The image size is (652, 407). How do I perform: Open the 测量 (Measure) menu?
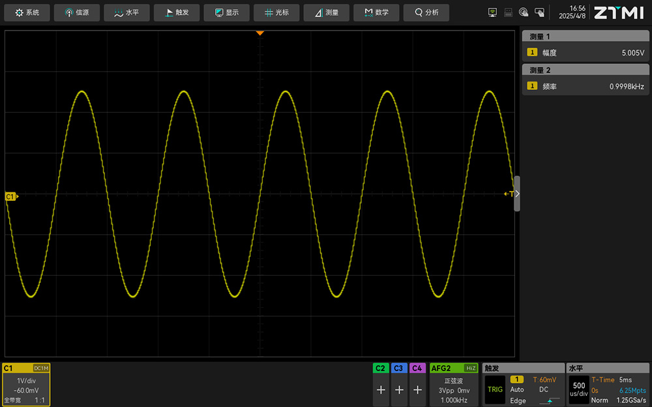click(326, 12)
